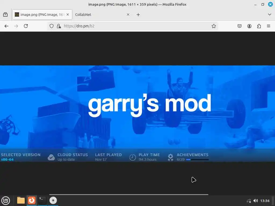
Task: Open Firefox View in the tab bar
Action: (x=5, y=14)
